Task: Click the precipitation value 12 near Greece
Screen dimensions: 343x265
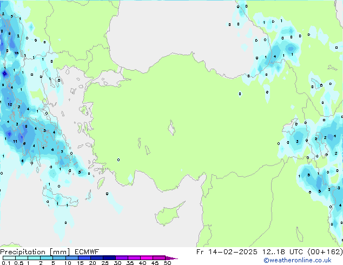Action: [10, 104]
